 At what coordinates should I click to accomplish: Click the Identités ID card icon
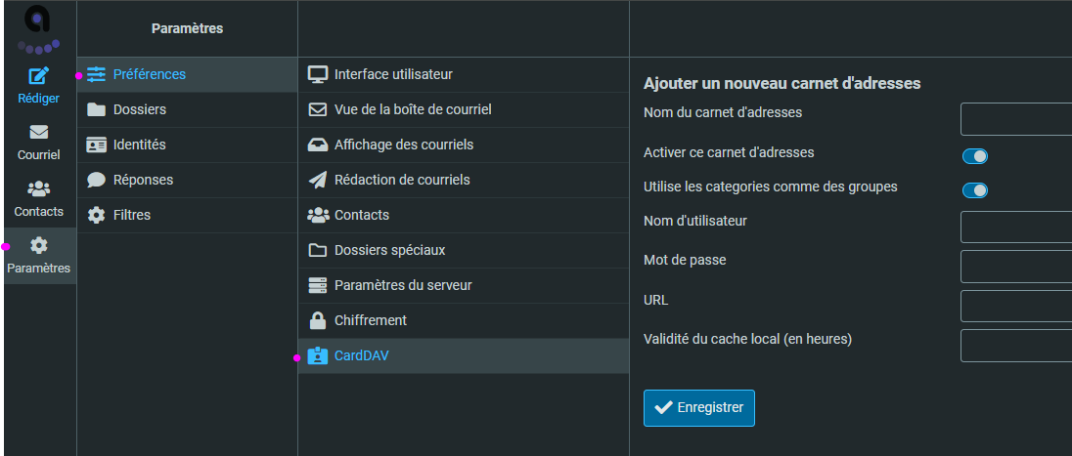pyautogui.click(x=96, y=145)
